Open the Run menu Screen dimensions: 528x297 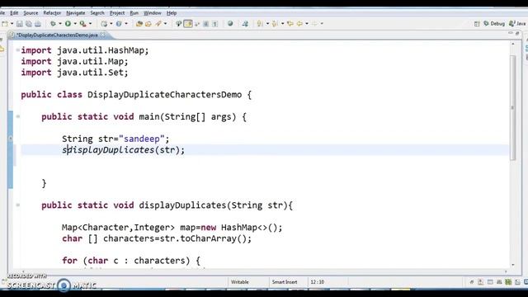coord(134,13)
